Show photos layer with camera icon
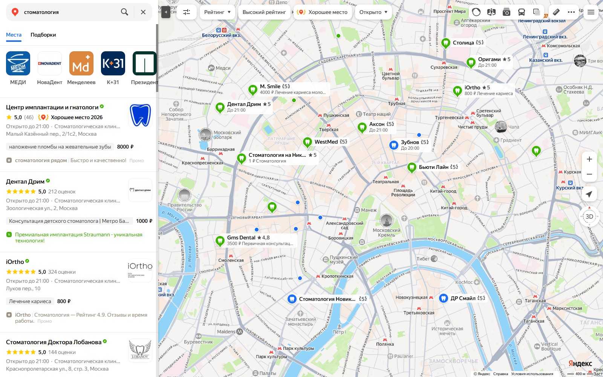The height and width of the screenshot is (377, 603). pyautogui.click(x=506, y=12)
